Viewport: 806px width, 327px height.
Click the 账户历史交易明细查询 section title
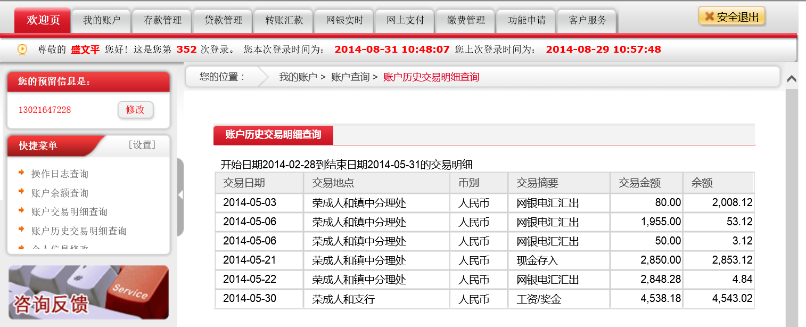coord(273,135)
